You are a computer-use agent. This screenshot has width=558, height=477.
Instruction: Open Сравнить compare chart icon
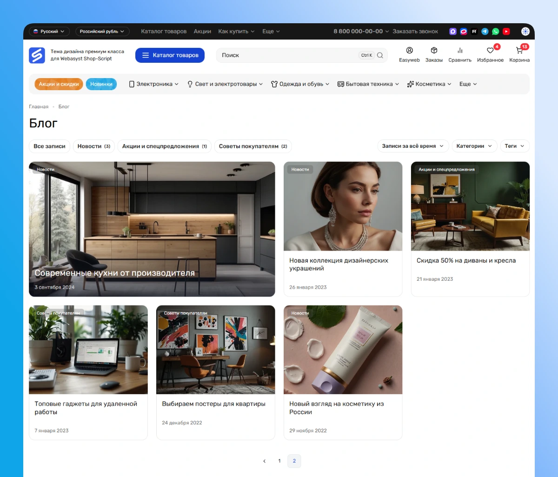[460, 51]
